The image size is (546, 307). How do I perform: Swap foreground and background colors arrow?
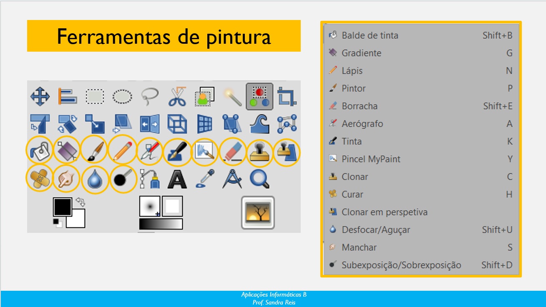(x=81, y=202)
